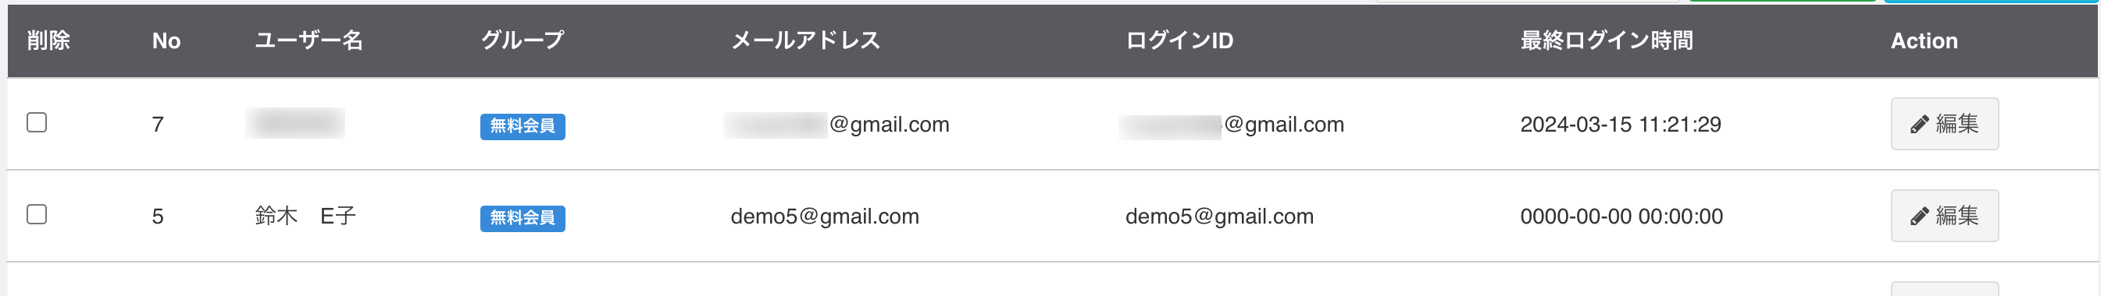The width and height of the screenshot is (2101, 296).
Task: Click the blurred user name in row No 7
Action: tap(295, 123)
